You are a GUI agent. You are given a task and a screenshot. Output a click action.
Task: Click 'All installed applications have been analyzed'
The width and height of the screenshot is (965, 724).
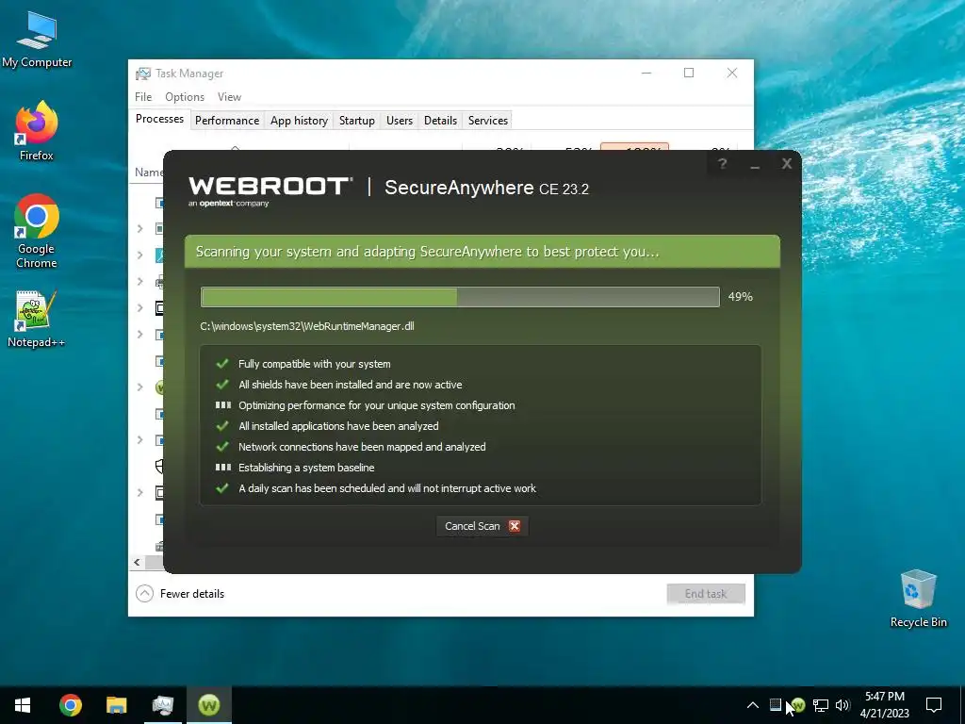coord(338,426)
